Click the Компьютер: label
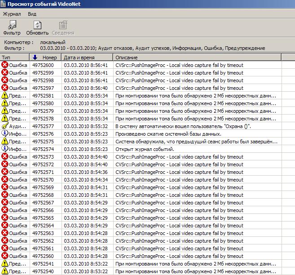The width and height of the screenshot is (295, 275). point(18,42)
